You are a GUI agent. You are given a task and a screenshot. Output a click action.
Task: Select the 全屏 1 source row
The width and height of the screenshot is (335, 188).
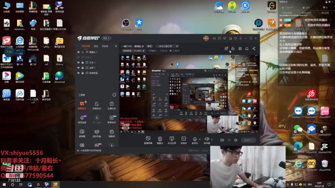pos(97,68)
